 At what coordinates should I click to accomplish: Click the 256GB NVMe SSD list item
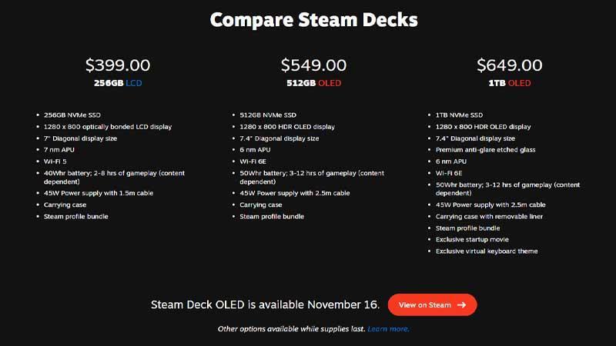pyautogui.click(x=72, y=115)
